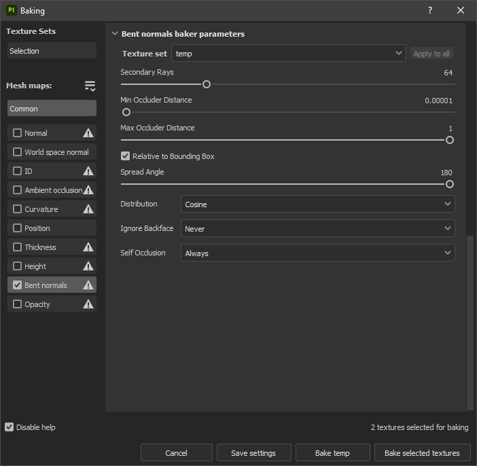Click warning icon beside Ambient occlusion
This screenshot has width=477, height=466.
tap(88, 190)
